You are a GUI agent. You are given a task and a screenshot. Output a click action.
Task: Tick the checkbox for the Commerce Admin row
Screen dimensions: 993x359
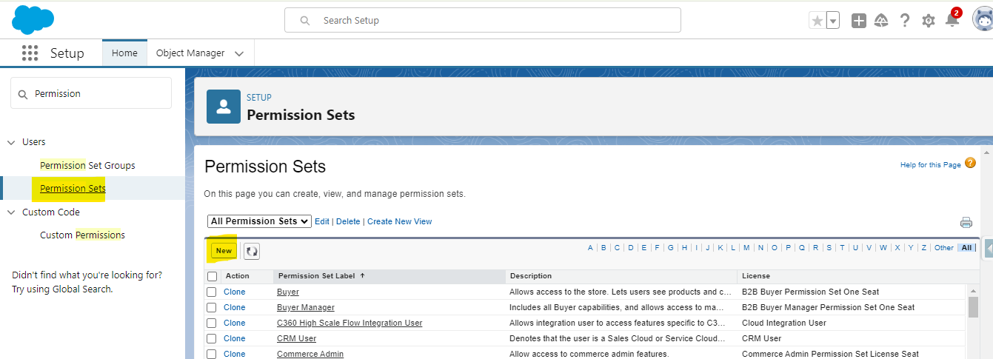(212, 354)
